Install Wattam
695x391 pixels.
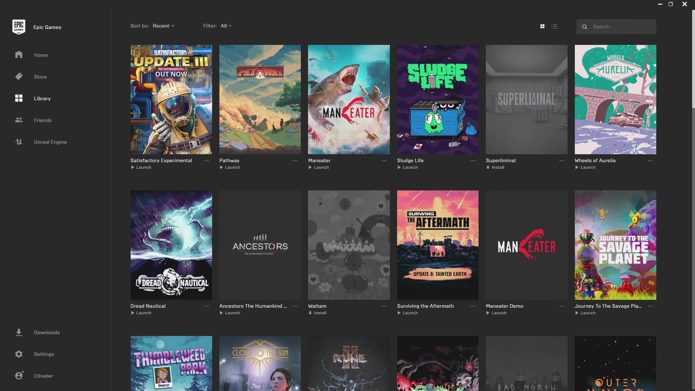tap(317, 313)
